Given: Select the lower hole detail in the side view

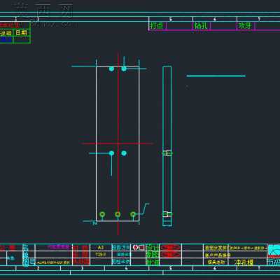Looking at the screenshot, I should pyautogui.click(x=167, y=214).
